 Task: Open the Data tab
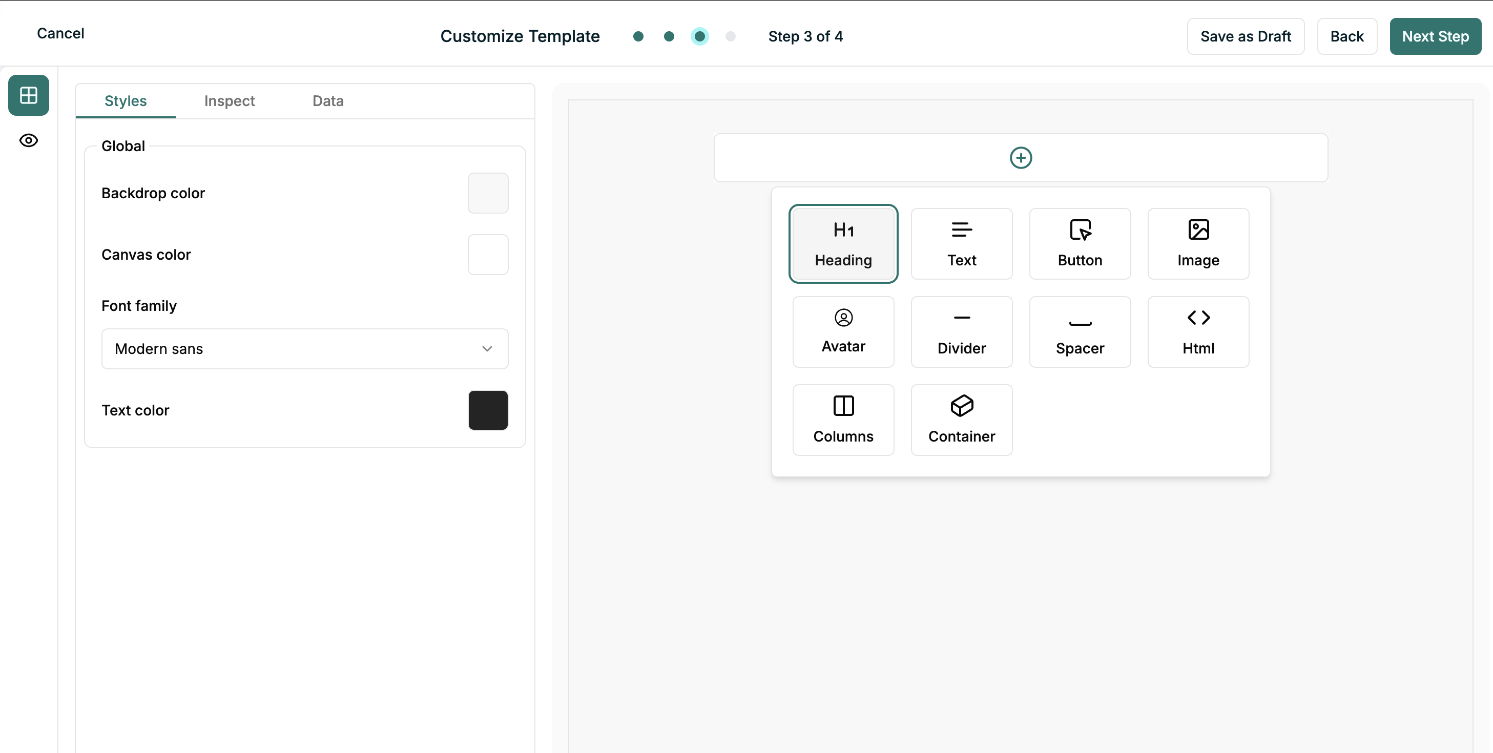(x=327, y=101)
